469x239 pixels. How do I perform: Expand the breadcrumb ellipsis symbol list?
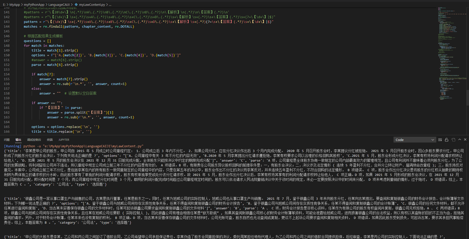pos(110,5)
